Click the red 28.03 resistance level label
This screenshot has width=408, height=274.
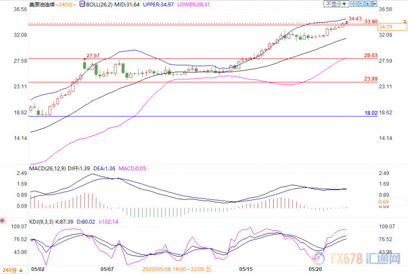(x=370, y=55)
